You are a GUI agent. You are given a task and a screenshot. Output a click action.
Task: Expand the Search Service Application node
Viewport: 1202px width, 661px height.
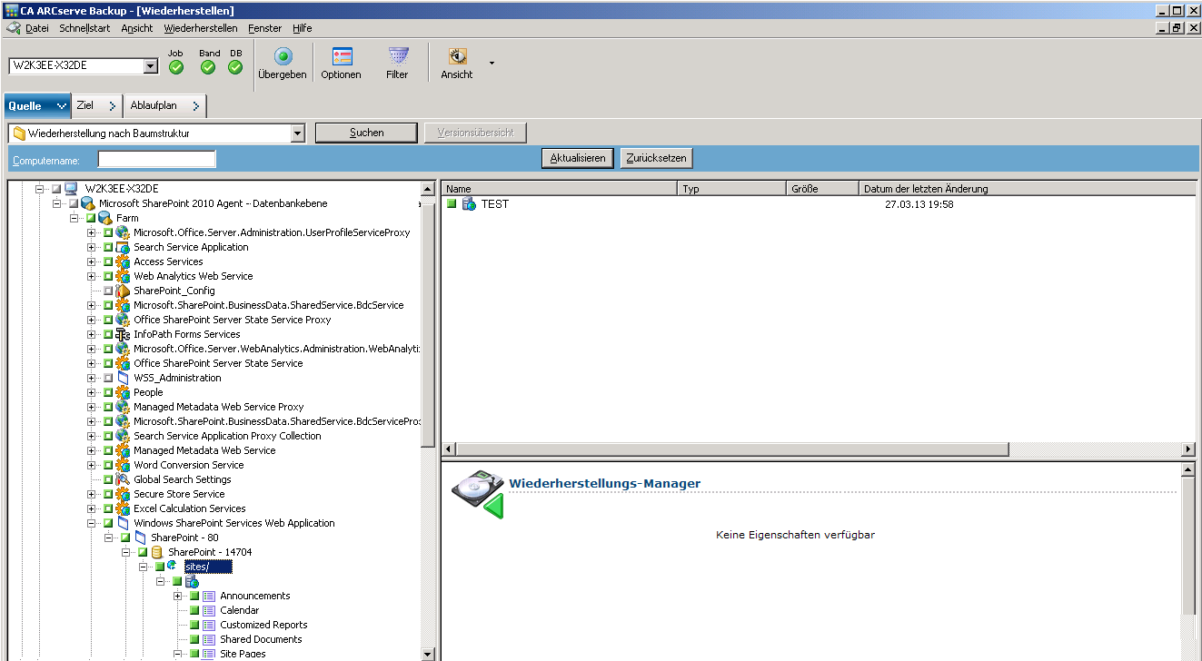click(x=92, y=248)
